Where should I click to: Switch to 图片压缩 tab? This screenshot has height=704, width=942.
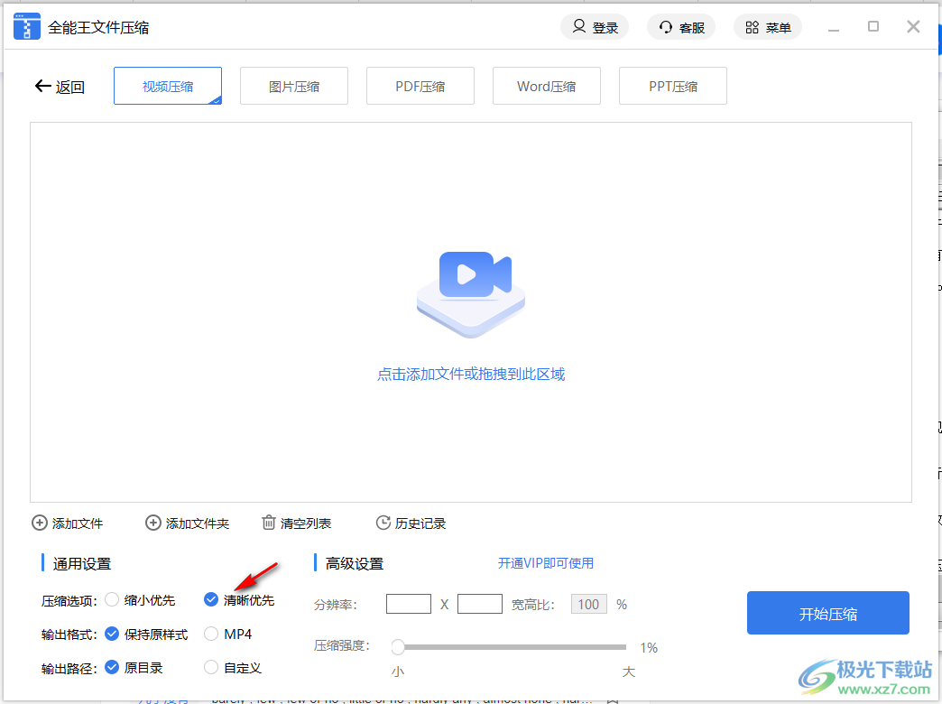click(x=294, y=86)
